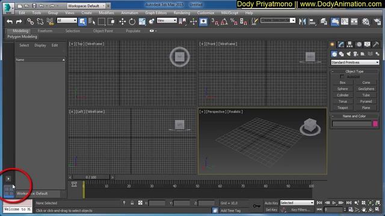Collapse the Object Type rollout
This screenshot has height=216, width=385.
pos(354,71)
